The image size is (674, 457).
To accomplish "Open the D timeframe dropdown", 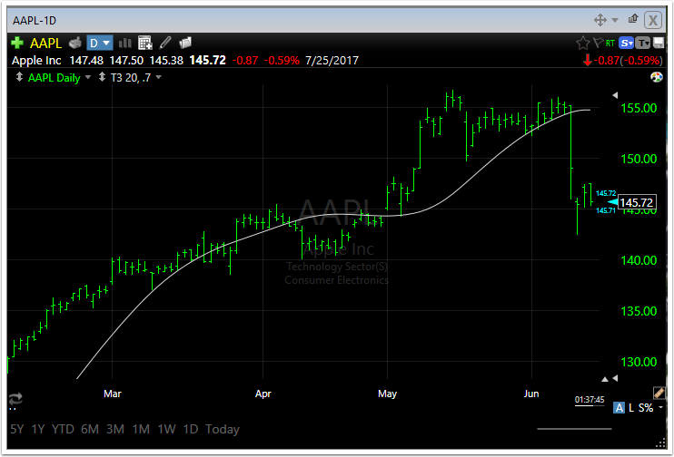I will 100,43.
